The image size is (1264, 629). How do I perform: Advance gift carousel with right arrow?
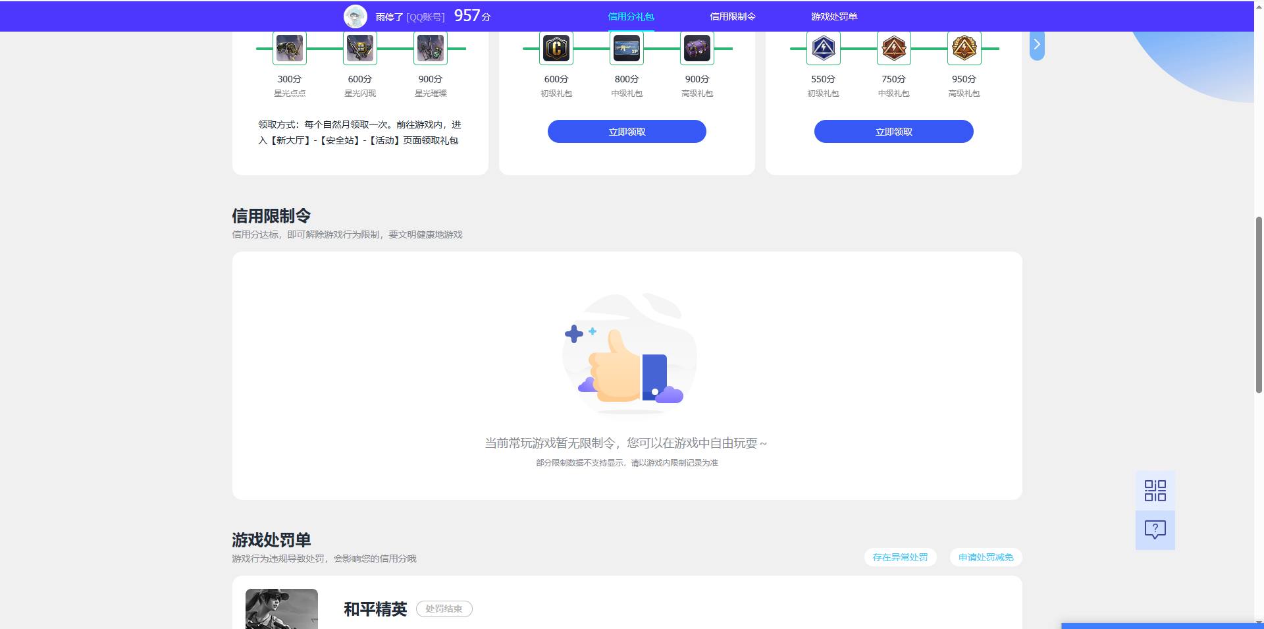click(x=1037, y=45)
